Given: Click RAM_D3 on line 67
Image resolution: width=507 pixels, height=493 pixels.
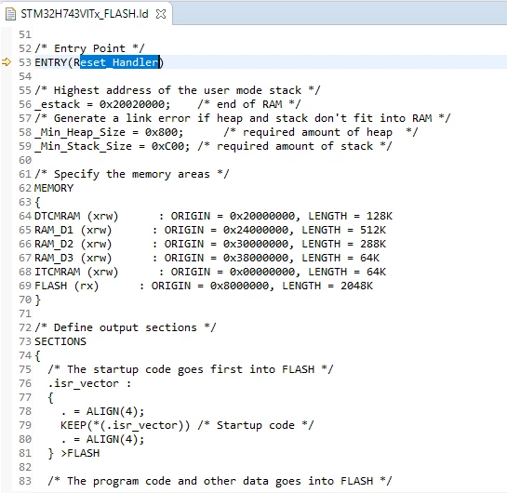Looking at the screenshot, I should tap(54, 258).
